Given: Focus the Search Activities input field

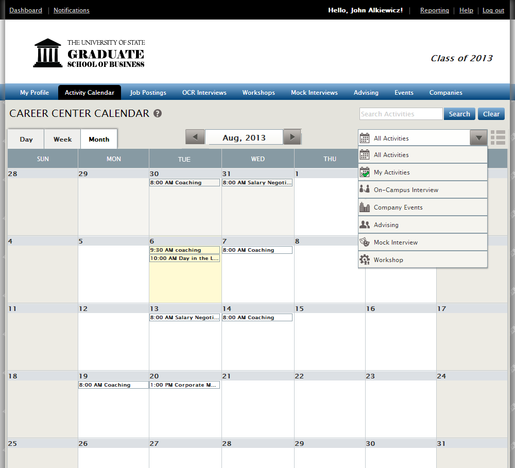Looking at the screenshot, I should (401, 114).
